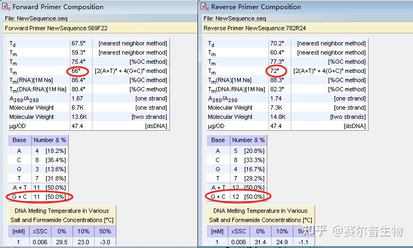The image size is (413, 248).
Task: Click forward base C row 36.4%
Action: (x=38, y=160)
